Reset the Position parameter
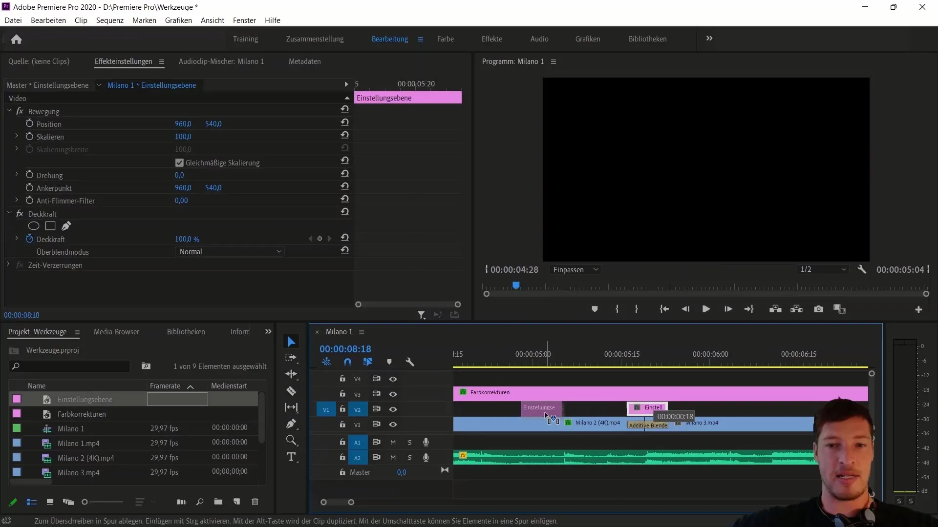This screenshot has height=527, width=938. tap(345, 122)
